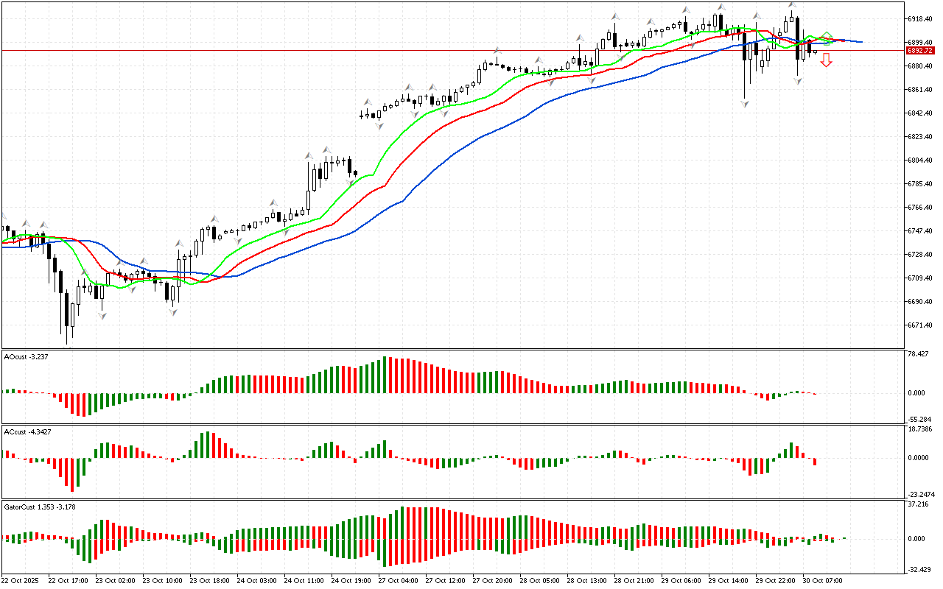Click the 6918.40 price scale label

[x=922, y=18]
